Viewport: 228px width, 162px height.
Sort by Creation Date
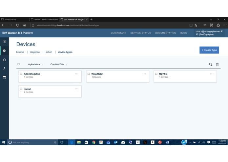point(58,64)
